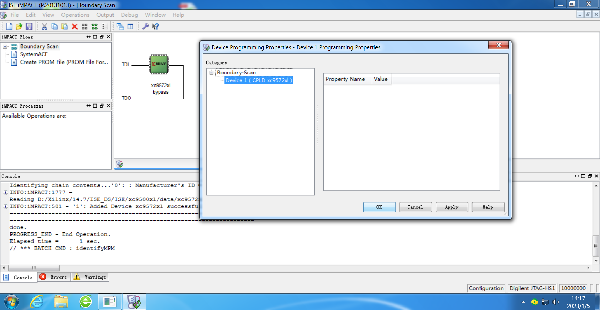This screenshot has width=600, height=310.
Task: Float the iMPACT Flows panel
Action: pos(101,37)
